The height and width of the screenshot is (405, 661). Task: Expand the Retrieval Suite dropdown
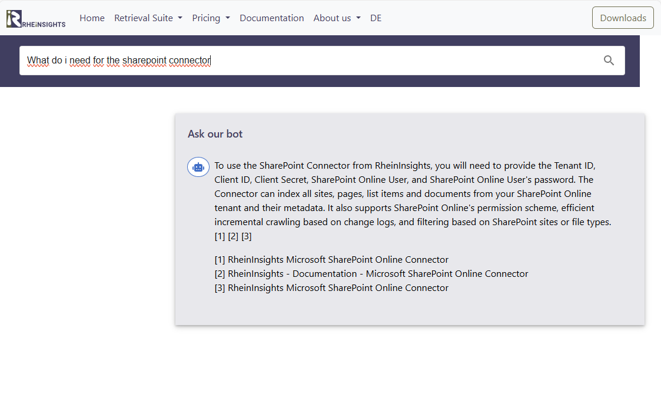(148, 18)
